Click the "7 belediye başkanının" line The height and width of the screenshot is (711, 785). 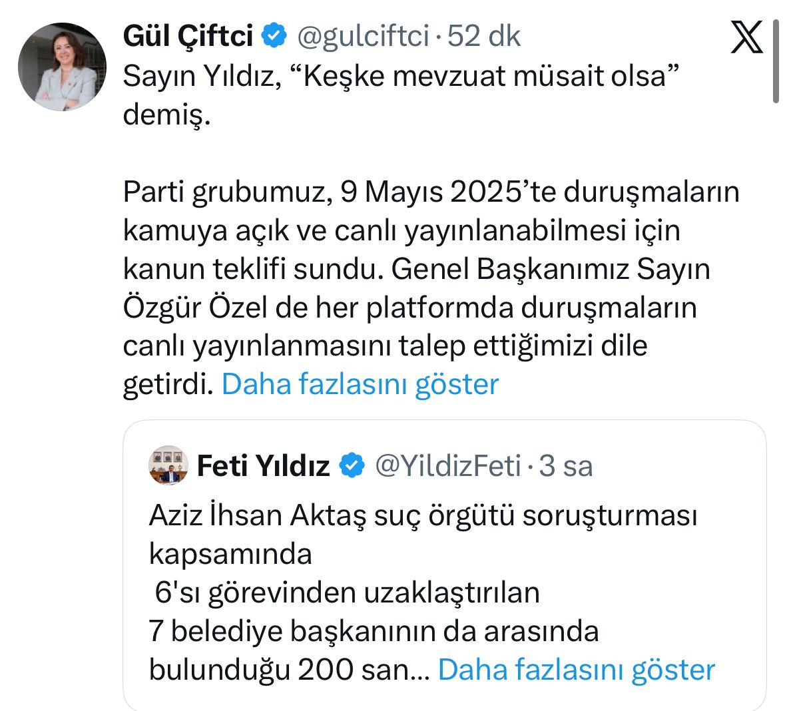point(374,630)
